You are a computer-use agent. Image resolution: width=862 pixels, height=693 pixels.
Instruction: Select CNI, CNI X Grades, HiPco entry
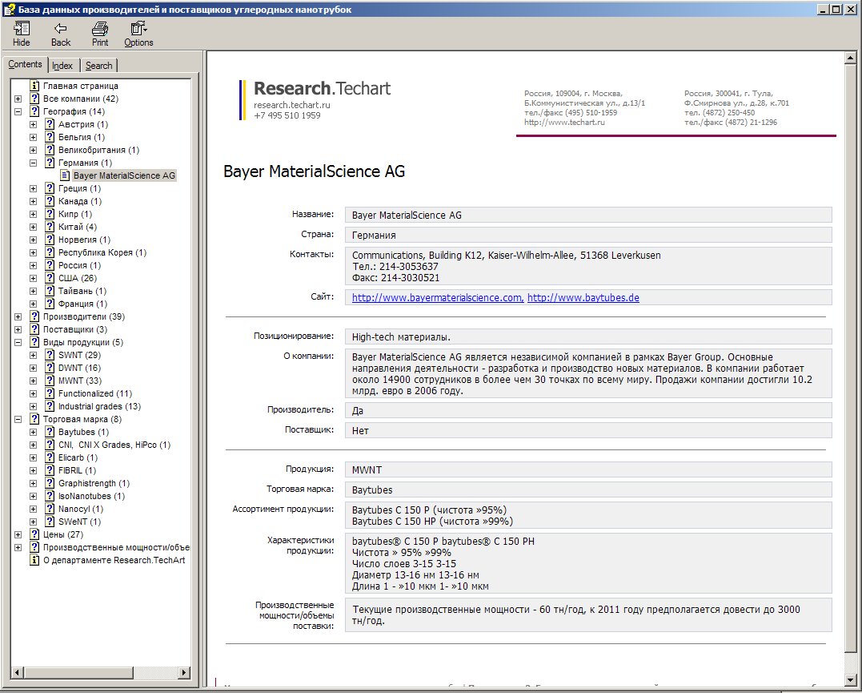tap(114, 445)
